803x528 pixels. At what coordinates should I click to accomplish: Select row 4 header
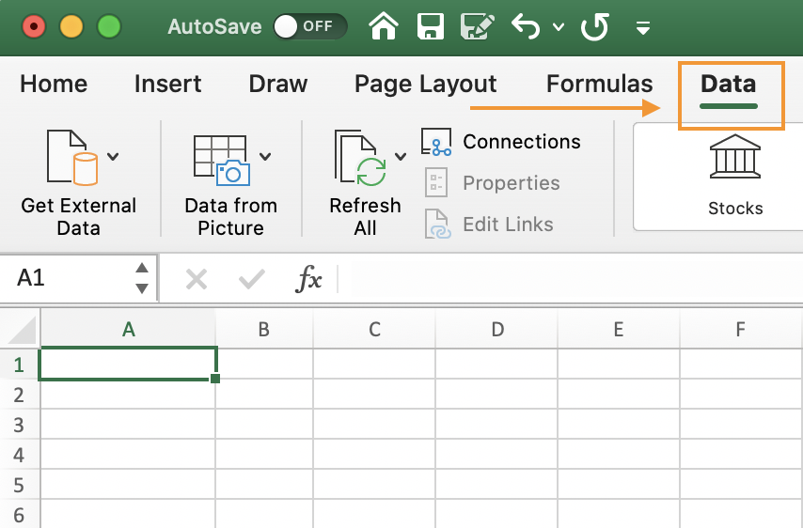pyautogui.click(x=20, y=455)
